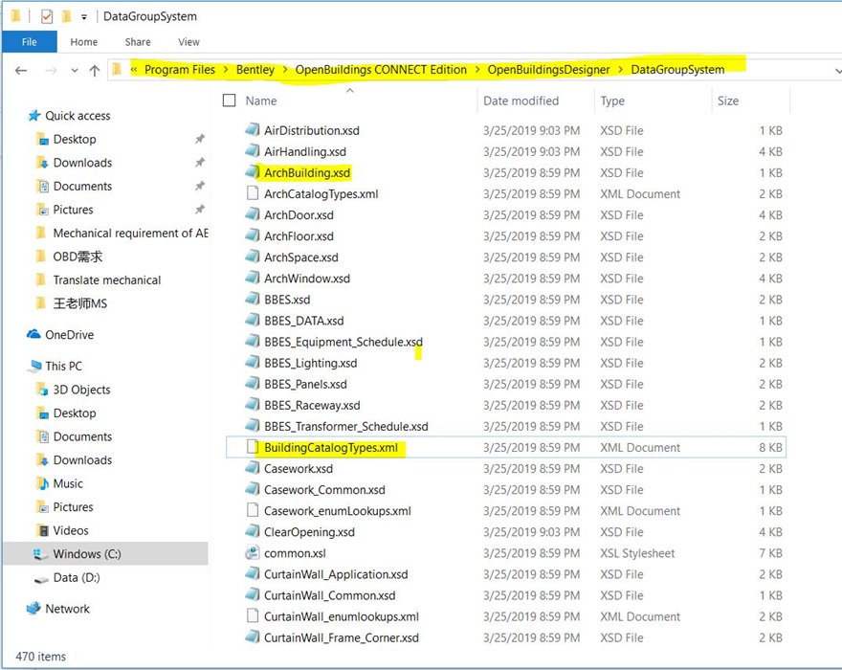Image resolution: width=842 pixels, height=670 pixels.
Task: Open Downloads under Quick access
Action: pos(82,163)
